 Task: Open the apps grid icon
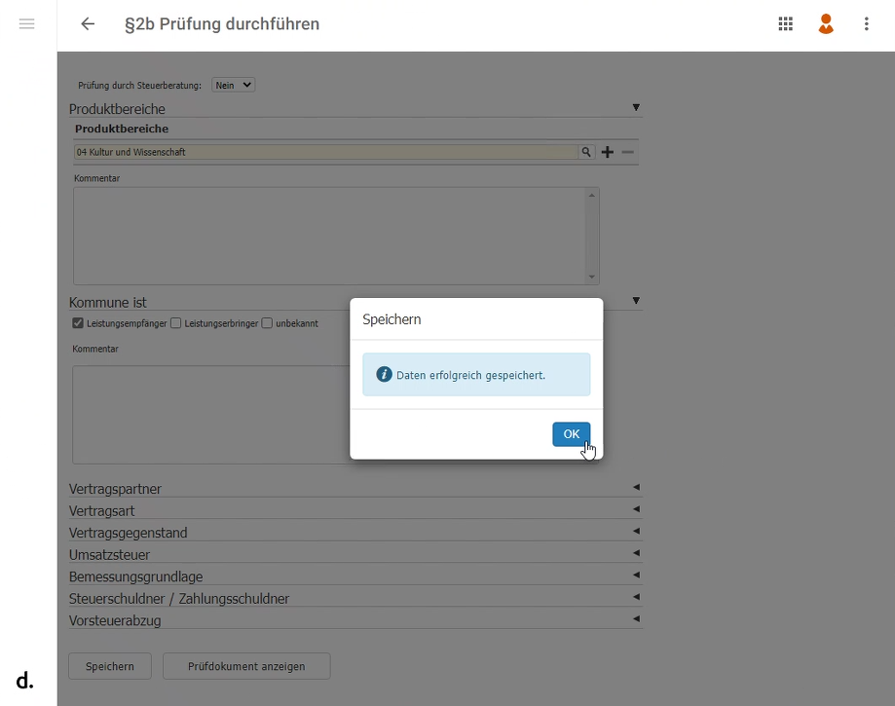[785, 24]
